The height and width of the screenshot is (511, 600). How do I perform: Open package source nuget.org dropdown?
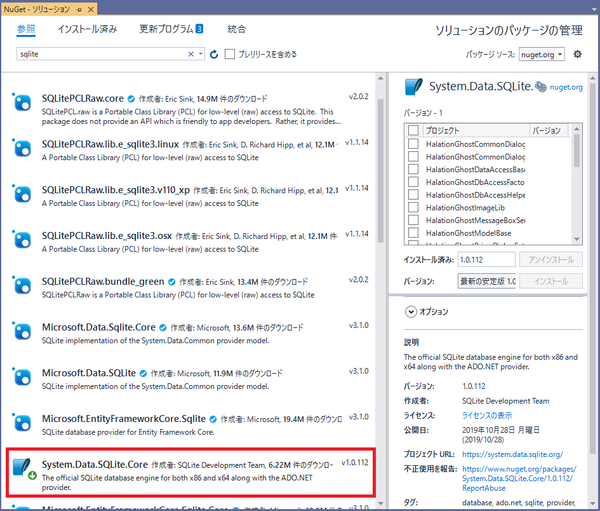coord(542,54)
